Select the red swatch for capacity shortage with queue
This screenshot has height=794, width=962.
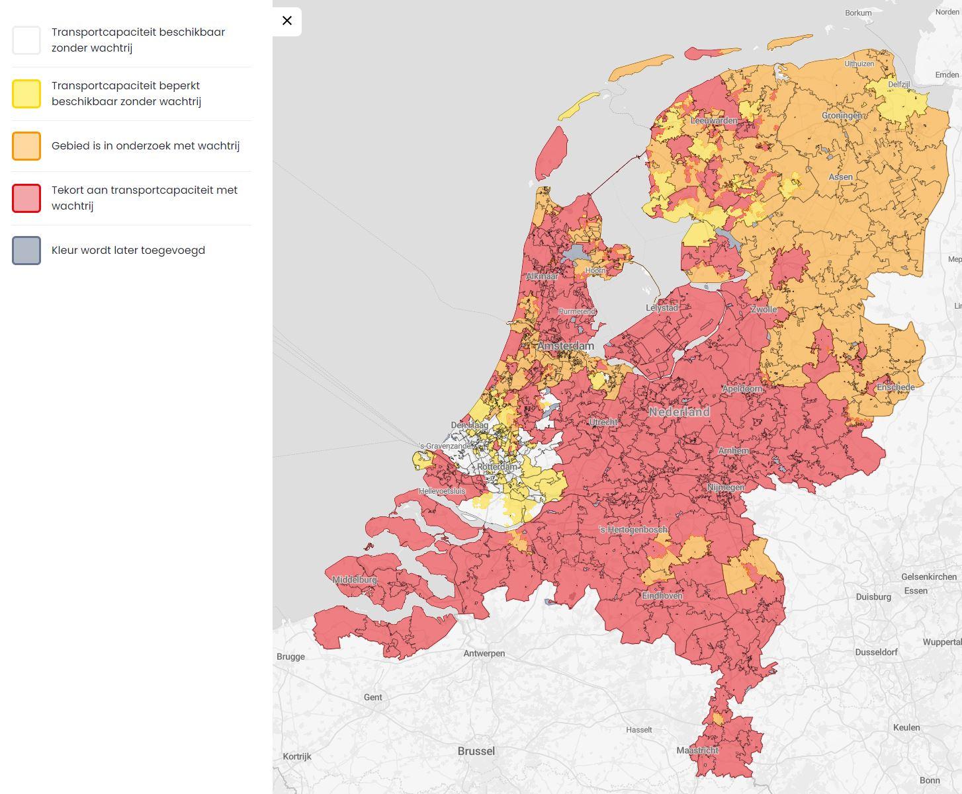[26, 198]
